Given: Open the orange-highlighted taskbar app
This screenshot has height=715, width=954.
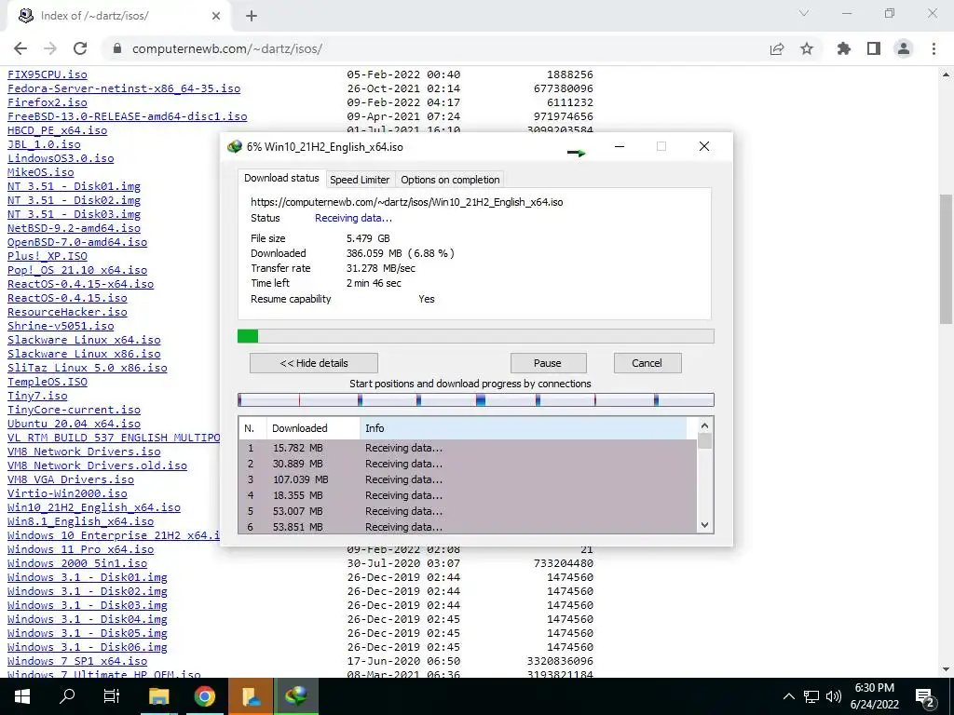Looking at the screenshot, I should 252,696.
